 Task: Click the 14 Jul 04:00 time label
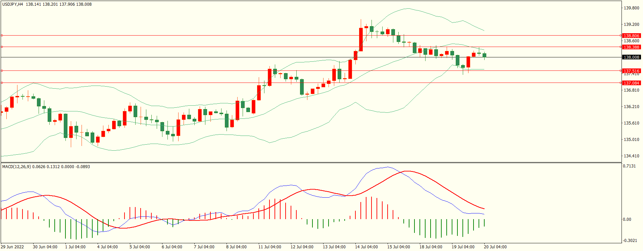pyautogui.click(x=366, y=247)
